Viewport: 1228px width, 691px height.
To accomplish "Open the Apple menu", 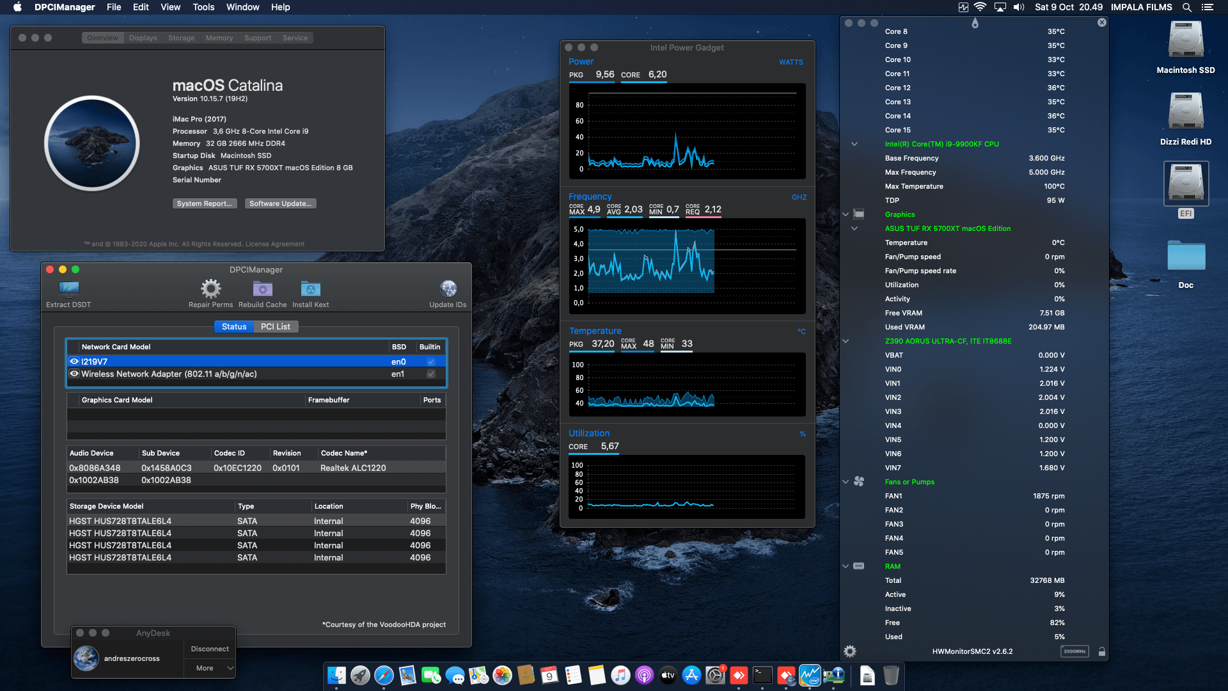I will (x=17, y=7).
